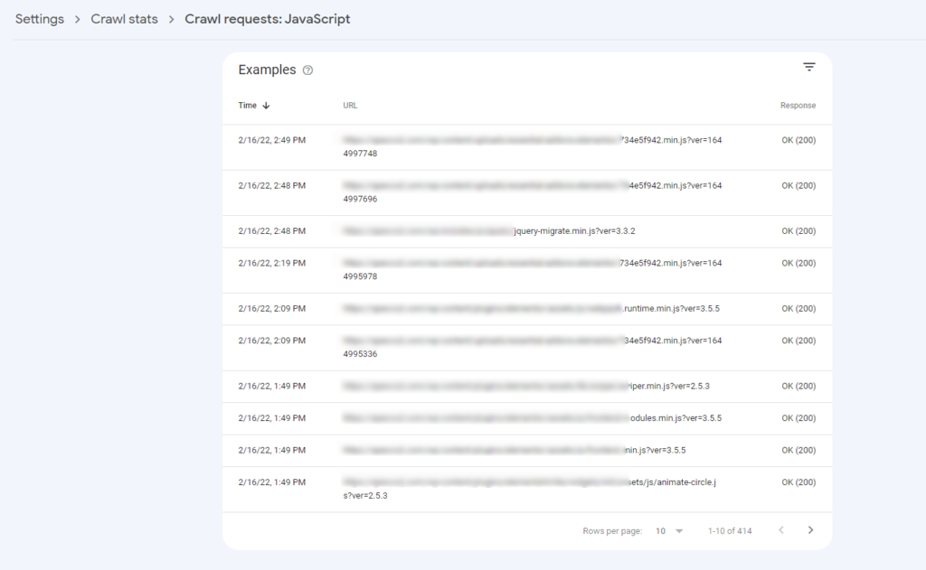
Task: Go to previous page of results
Action: [781, 530]
